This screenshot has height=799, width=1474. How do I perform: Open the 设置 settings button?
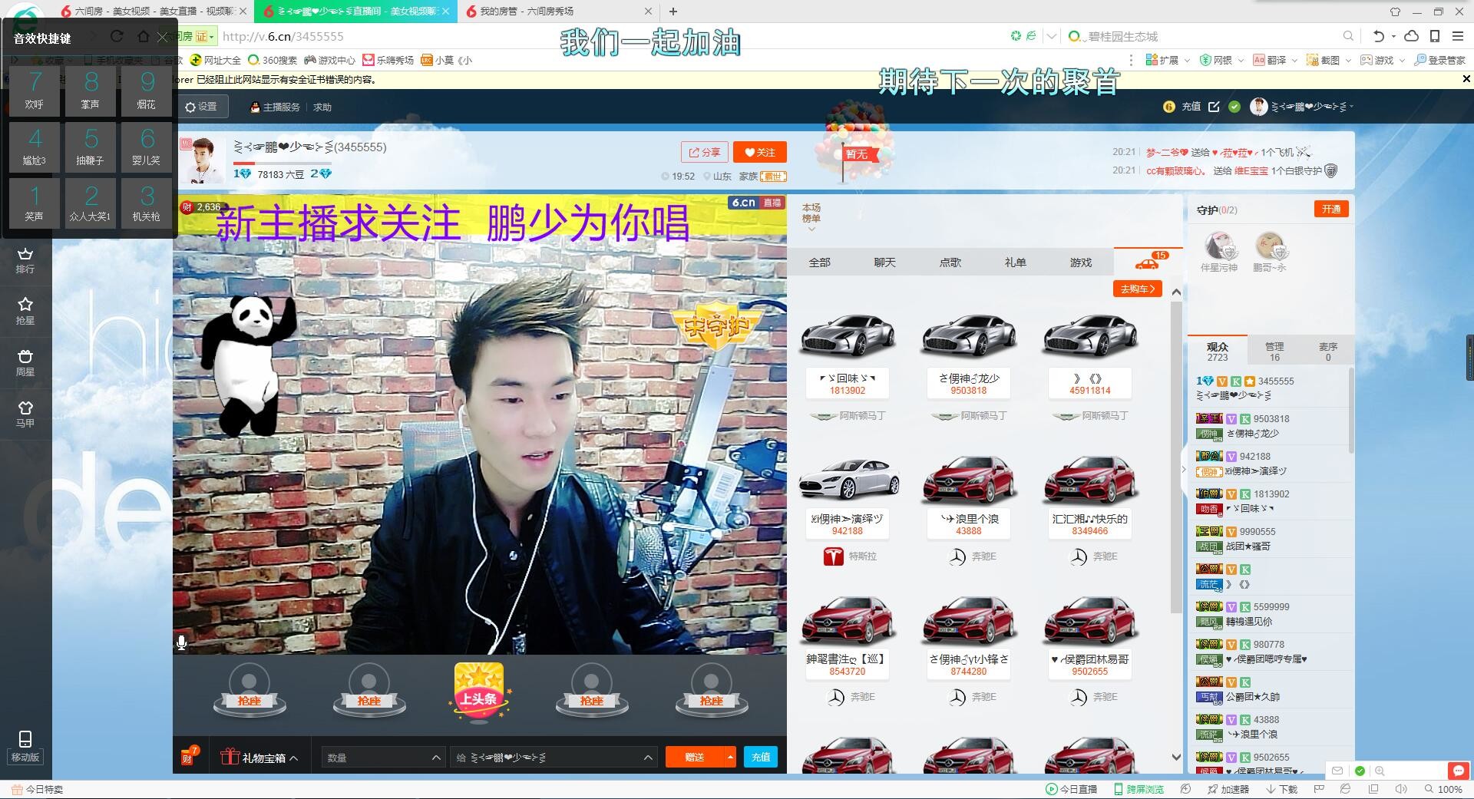pos(201,107)
